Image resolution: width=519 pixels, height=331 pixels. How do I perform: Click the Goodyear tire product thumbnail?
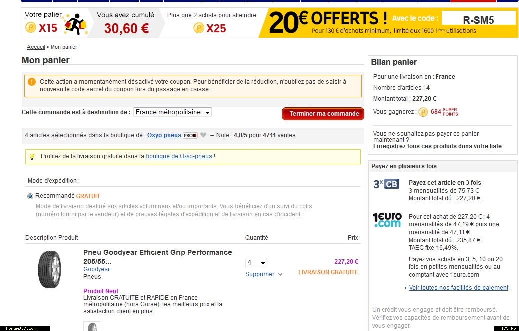49,269
